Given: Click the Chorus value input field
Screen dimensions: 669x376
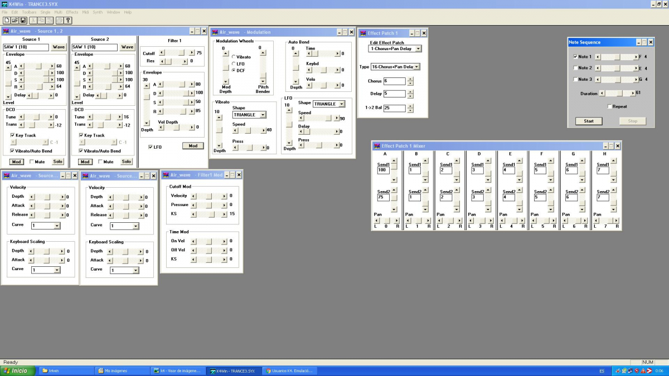Looking at the screenshot, I should [394, 81].
